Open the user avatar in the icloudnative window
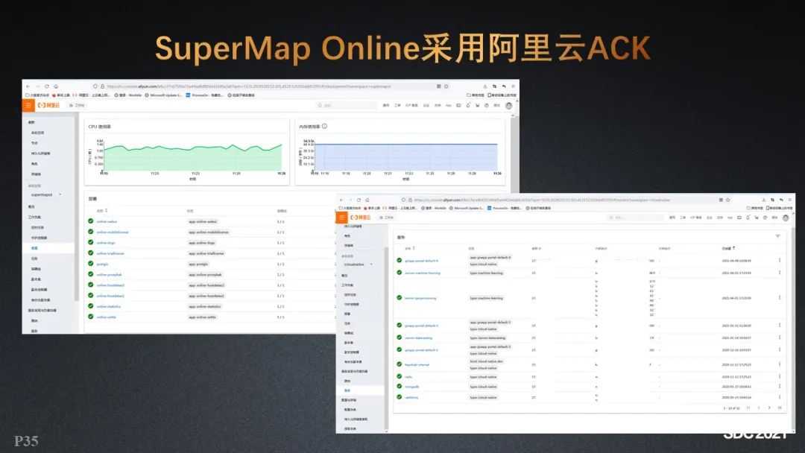 [786, 218]
